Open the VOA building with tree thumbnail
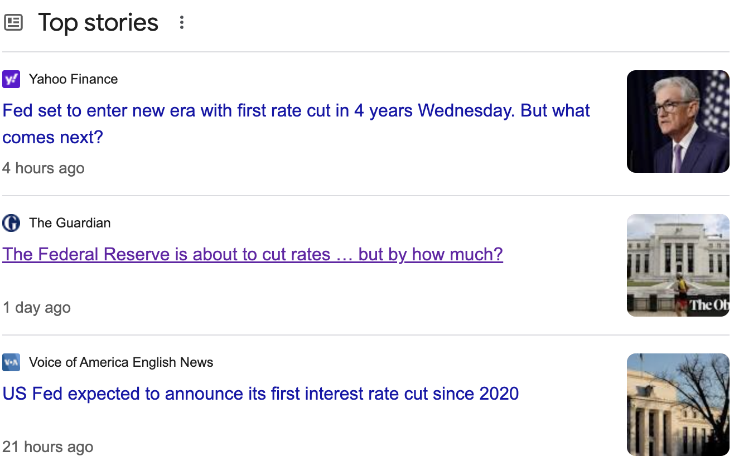The width and height of the screenshot is (734, 466). tap(678, 405)
